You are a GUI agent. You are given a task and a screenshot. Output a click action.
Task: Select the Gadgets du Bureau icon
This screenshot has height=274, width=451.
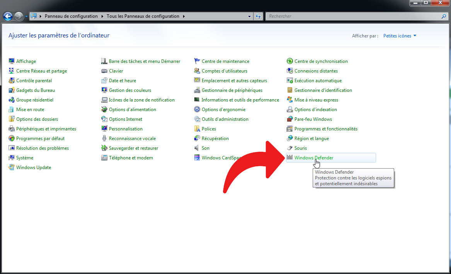(12, 90)
